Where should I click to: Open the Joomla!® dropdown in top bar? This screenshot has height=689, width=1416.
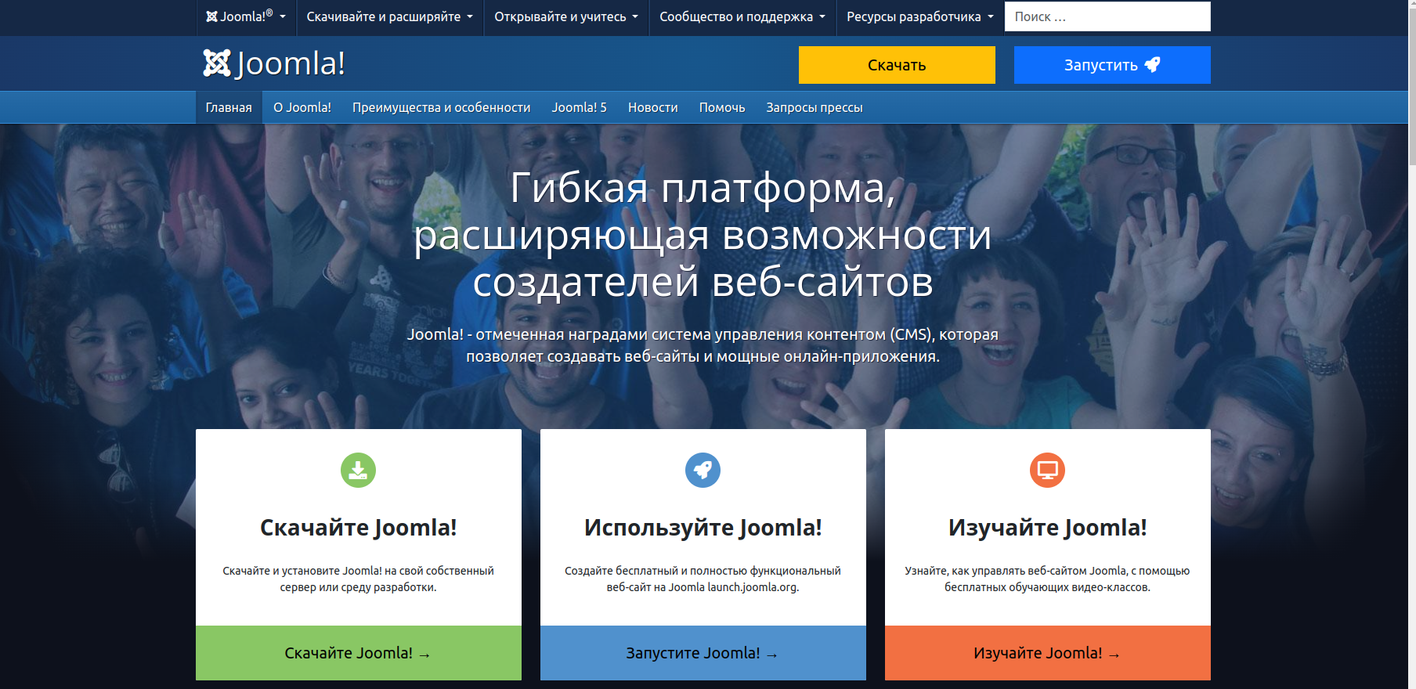coord(246,16)
